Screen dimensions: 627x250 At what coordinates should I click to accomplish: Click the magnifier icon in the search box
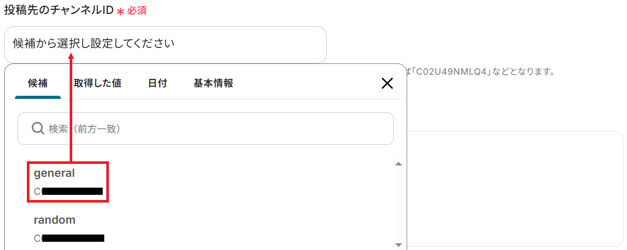38,128
